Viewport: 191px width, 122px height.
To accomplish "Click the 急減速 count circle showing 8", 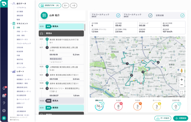I will [x=118, y=106].
